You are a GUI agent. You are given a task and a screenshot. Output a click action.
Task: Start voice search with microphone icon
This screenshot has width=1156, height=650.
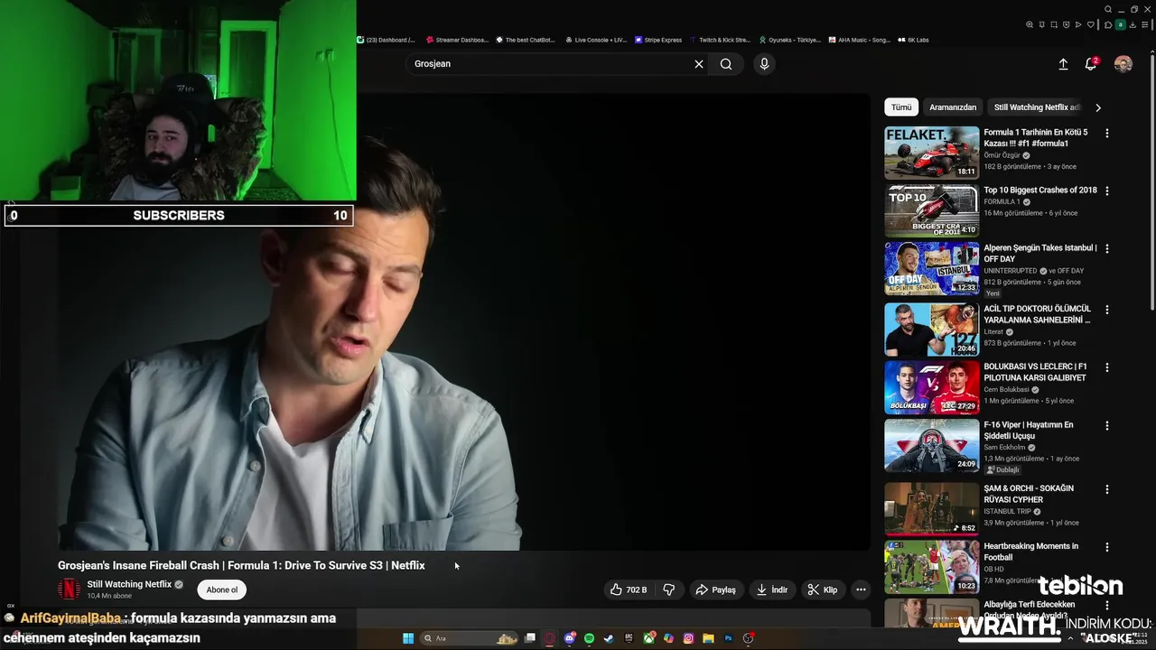(764, 64)
